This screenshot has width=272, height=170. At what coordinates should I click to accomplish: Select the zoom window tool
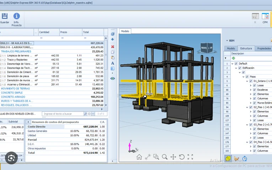coord(156,157)
